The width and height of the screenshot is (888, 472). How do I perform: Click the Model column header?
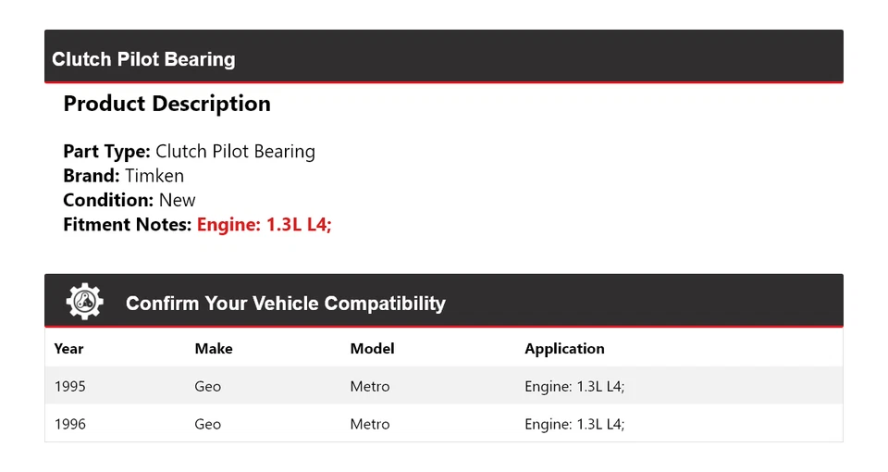[372, 349]
